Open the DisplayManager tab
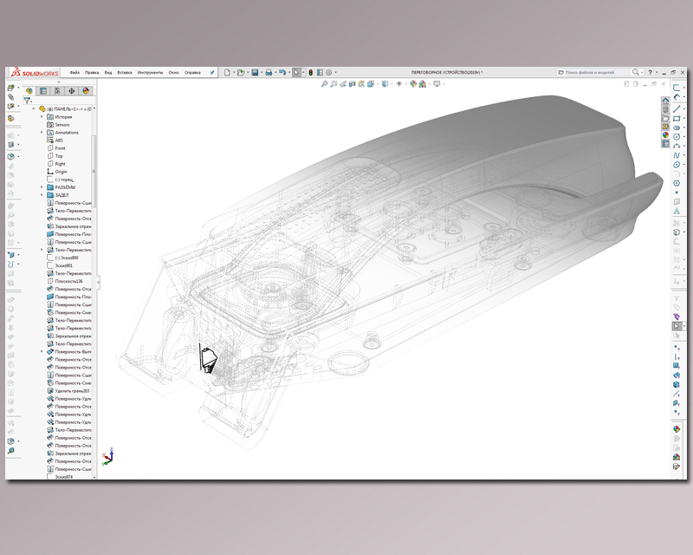The height and width of the screenshot is (555, 693). tap(86, 90)
